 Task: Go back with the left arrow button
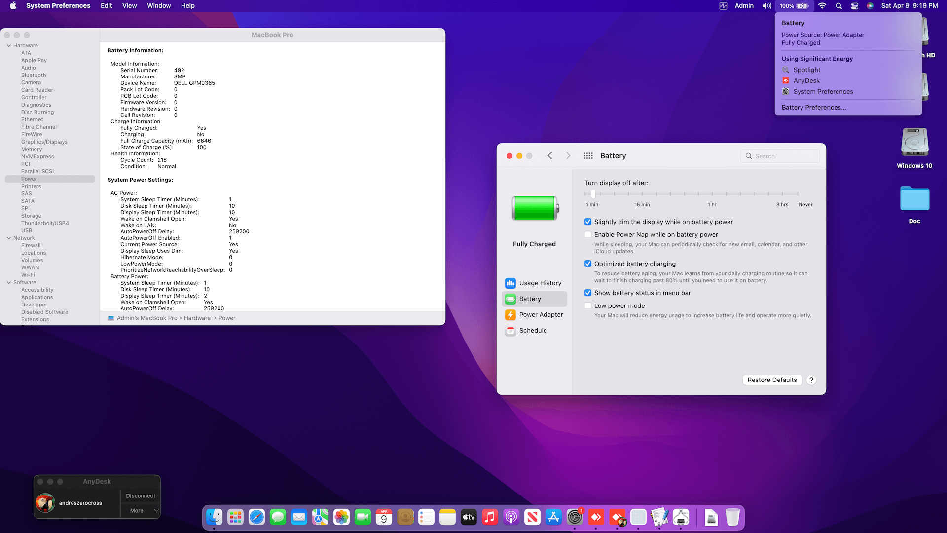pos(550,156)
